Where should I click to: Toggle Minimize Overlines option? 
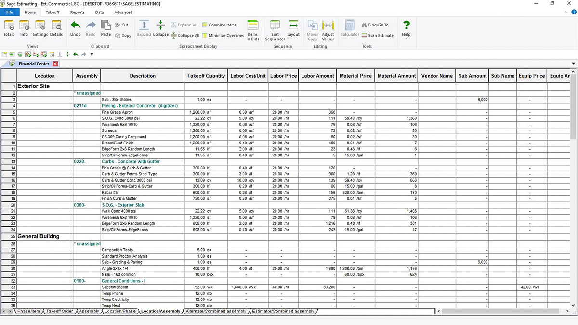pyautogui.click(x=223, y=36)
